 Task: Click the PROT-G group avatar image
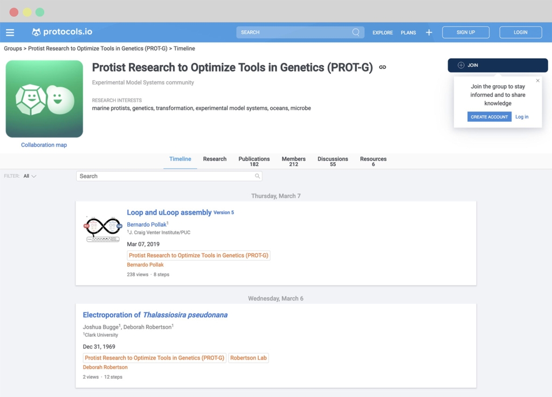tap(44, 99)
